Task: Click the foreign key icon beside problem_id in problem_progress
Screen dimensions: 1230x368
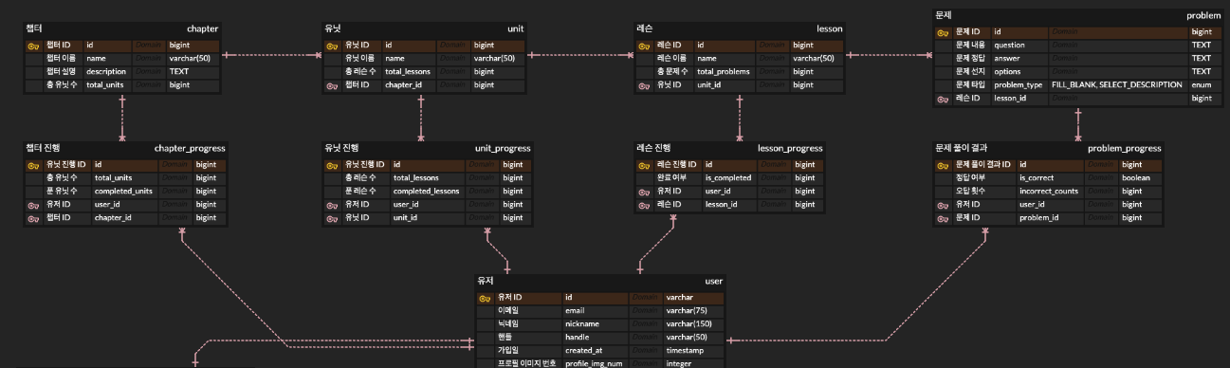Action: click(942, 218)
